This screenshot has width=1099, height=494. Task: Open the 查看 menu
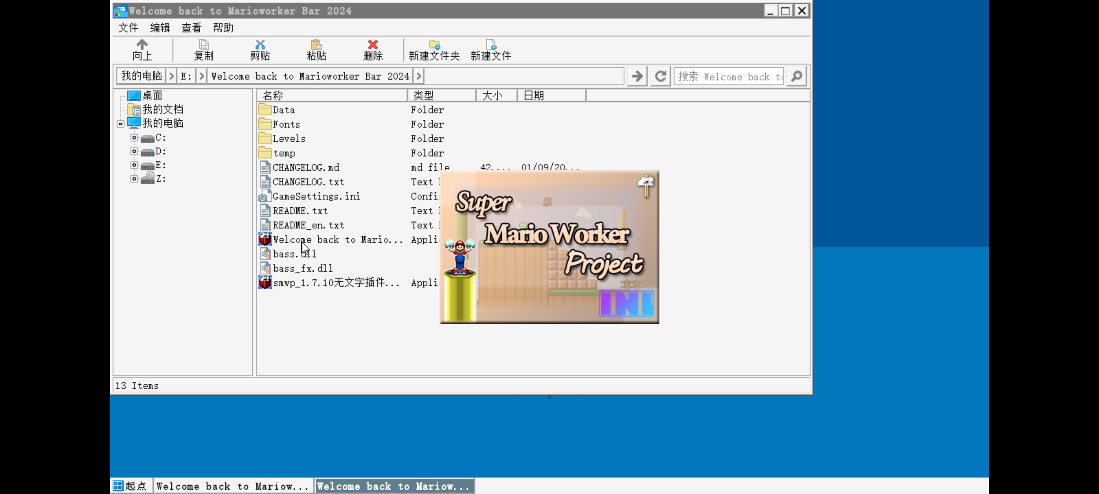tap(191, 27)
